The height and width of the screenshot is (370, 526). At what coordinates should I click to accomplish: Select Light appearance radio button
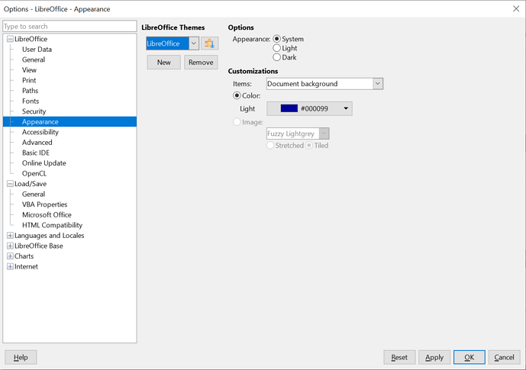coord(277,48)
